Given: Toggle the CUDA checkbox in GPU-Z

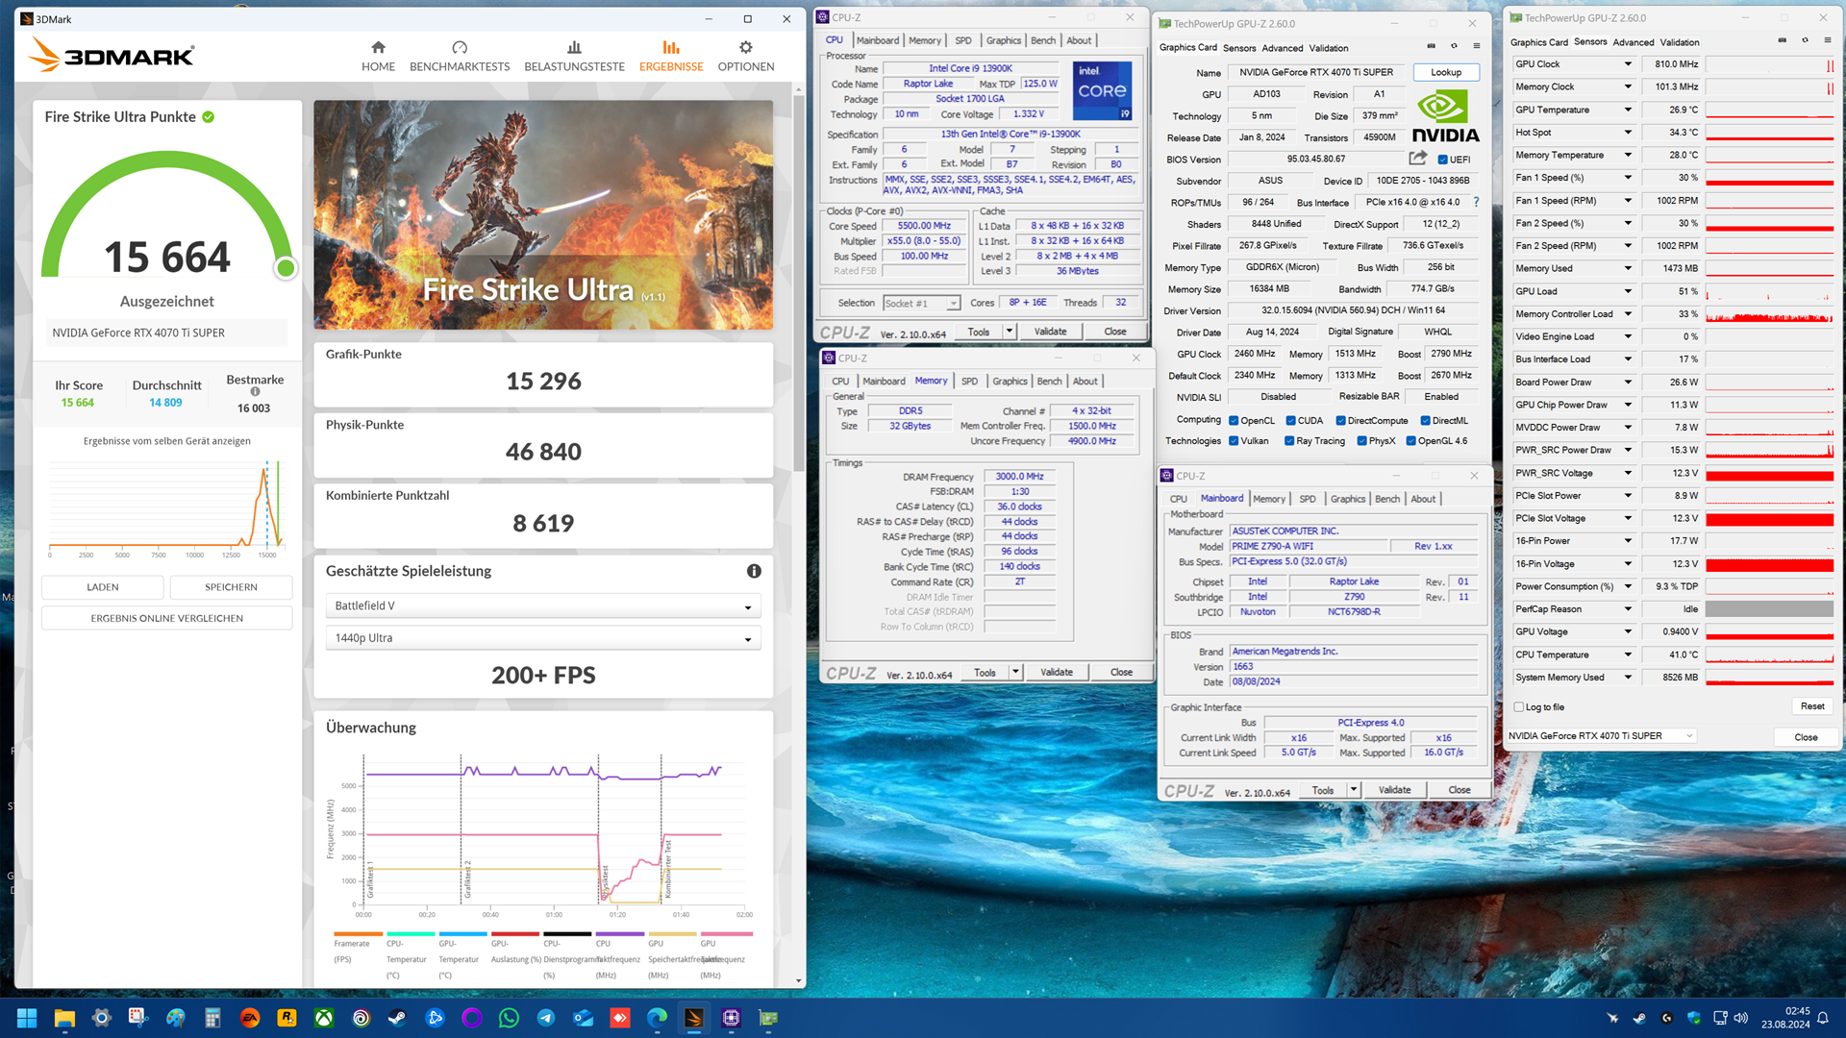Looking at the screenshot, I should click(1290, 421).
